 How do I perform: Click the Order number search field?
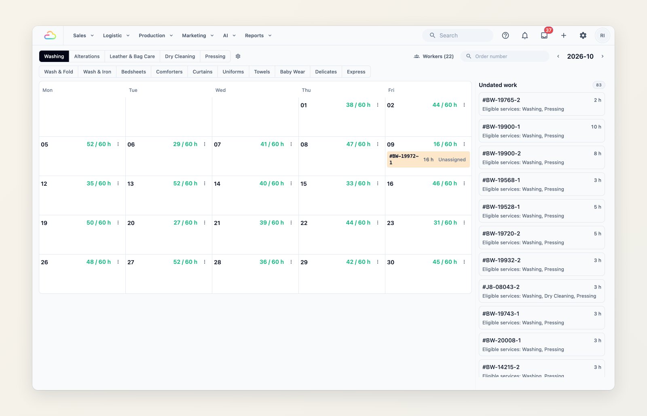pos(505,56)
